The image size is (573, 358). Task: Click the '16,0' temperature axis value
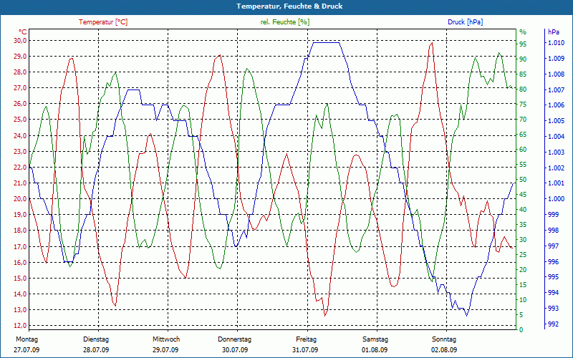pos(20,262)
